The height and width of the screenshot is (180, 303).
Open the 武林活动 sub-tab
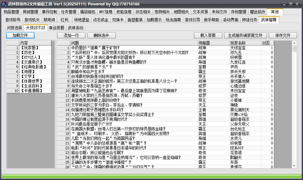(76, 28)
